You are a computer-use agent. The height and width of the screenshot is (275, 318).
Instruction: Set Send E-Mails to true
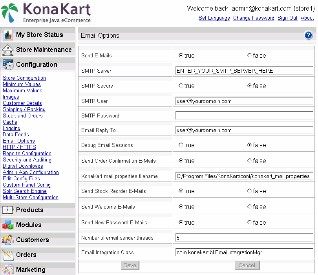tap(181, 55)
